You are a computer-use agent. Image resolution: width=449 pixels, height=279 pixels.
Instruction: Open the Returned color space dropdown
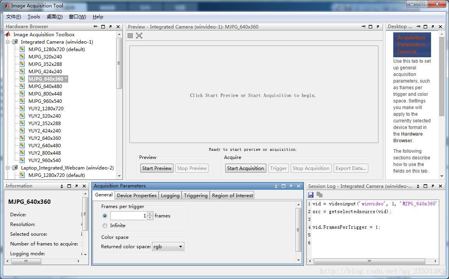pos(168,246)
